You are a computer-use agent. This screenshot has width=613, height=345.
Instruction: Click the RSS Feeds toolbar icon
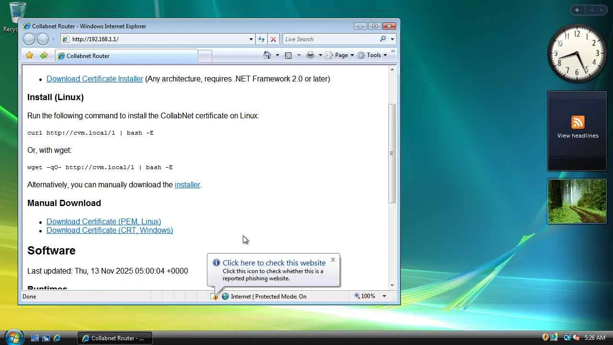(x=288, y=55)
